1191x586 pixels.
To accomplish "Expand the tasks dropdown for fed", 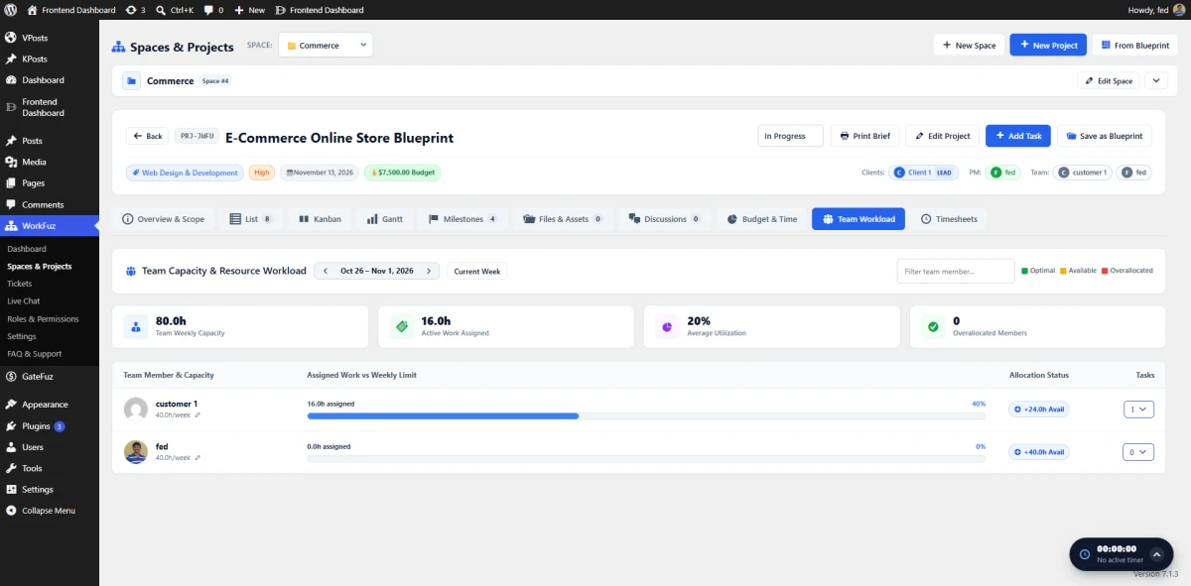I will click(x=1139, y=452).
